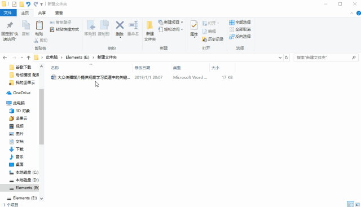The width and height of the screenshot is (361, 207).
Task: Open OneDrive in navigation pane
Action: 19,93
